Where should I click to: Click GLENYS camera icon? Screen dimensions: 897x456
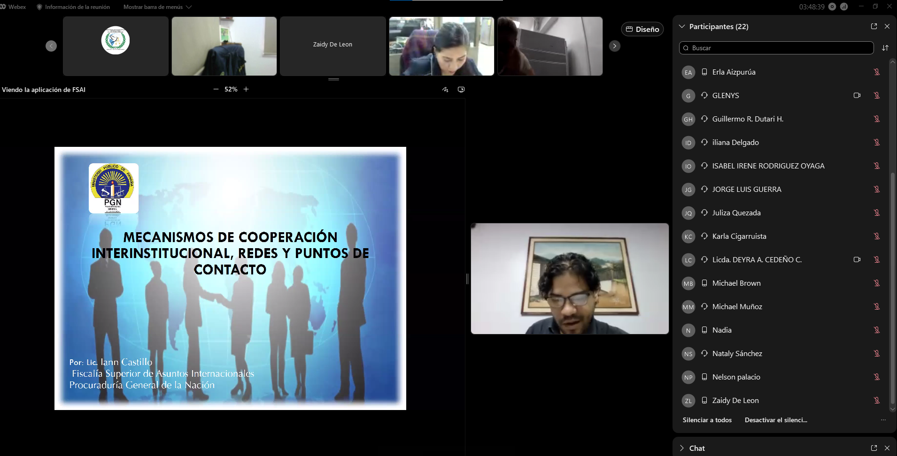(x=857, y=95)
